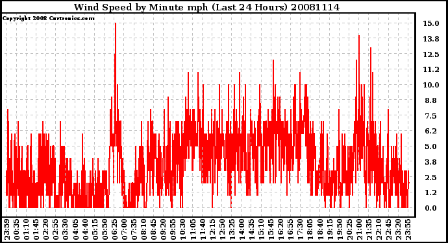Click the 21:35 time label

[368, 229]
